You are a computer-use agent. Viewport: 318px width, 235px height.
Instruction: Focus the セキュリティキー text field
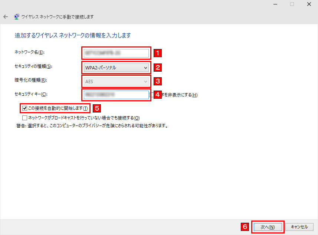116,95
